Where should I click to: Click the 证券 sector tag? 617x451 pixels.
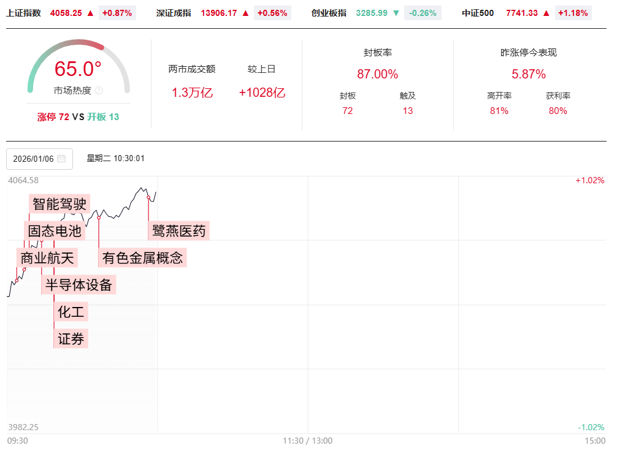pos(71,338)
